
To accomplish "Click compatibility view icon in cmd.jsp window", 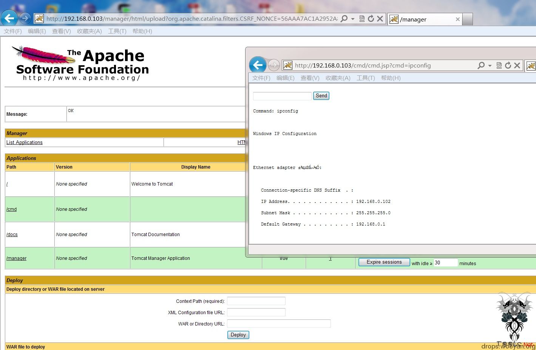I will [499, 65].
